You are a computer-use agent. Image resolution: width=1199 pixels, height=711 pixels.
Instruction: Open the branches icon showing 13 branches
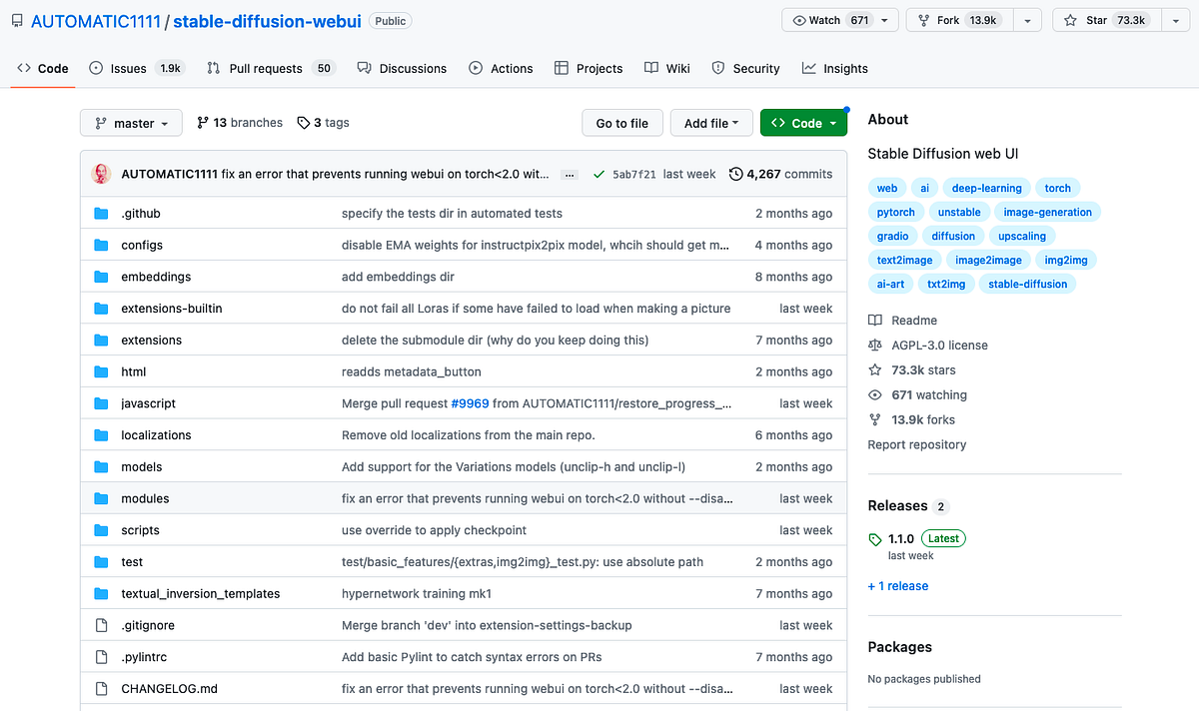[x=205, y=122]
